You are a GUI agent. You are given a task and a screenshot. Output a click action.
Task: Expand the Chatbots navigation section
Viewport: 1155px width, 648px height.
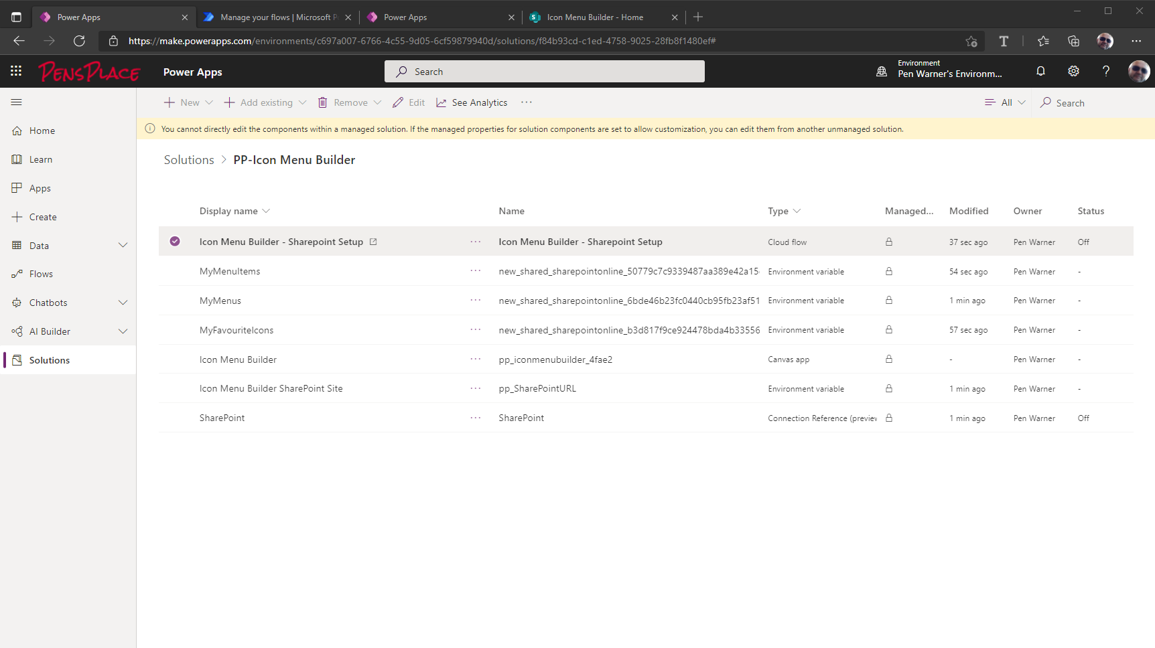tap(123, 303)
